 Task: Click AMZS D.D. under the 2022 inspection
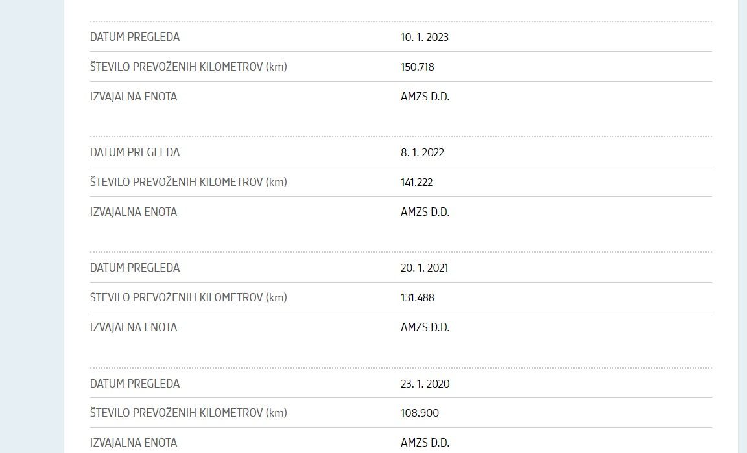425,212
